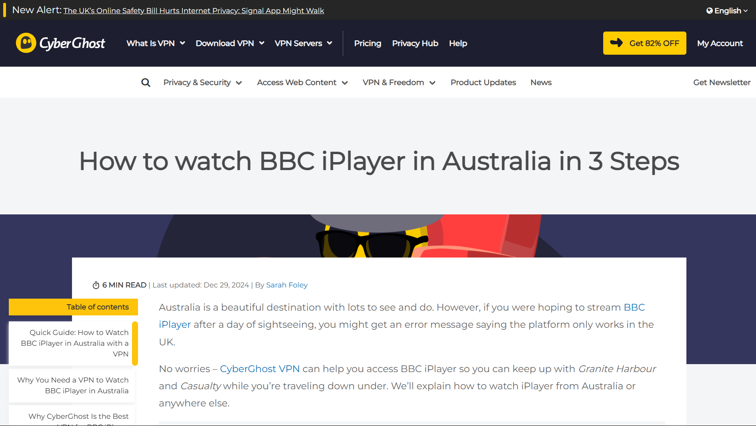Screen dimensions: 756x426
Task: Click the yellow table of contents scrollbar
Action: tap(135, 343)
